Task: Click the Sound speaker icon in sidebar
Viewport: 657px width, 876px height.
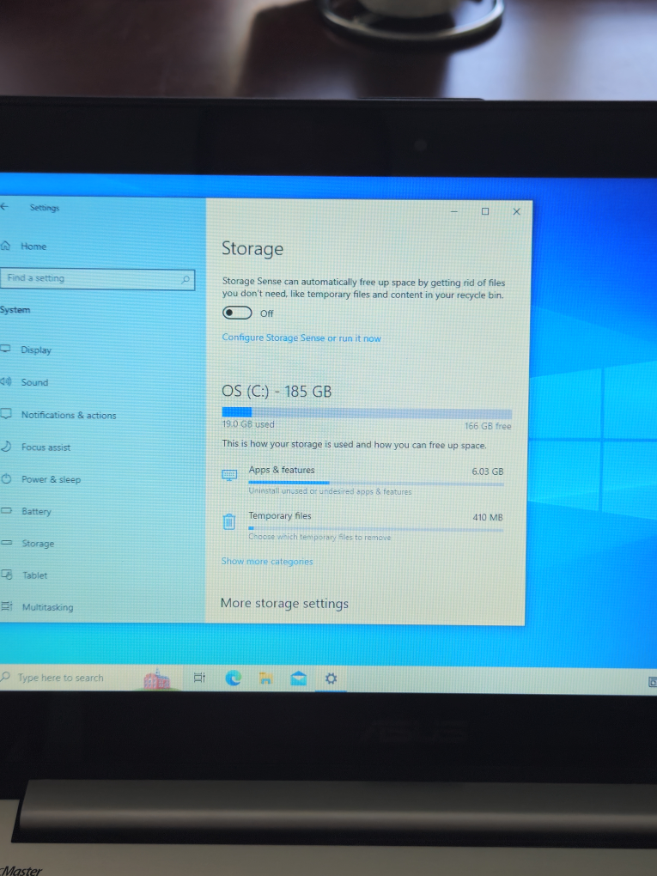Action: (x=6, y=381)
